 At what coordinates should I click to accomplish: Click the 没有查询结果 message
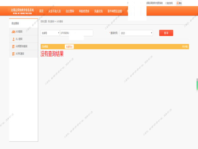(x=52, y=54)
